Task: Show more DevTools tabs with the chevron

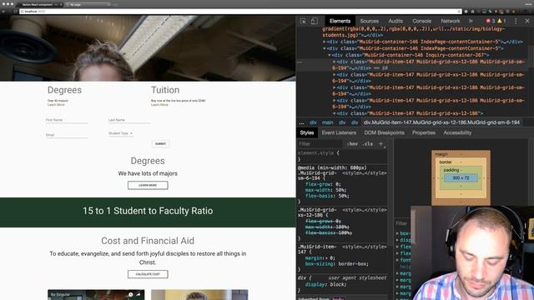Action: tap(471, 21)
